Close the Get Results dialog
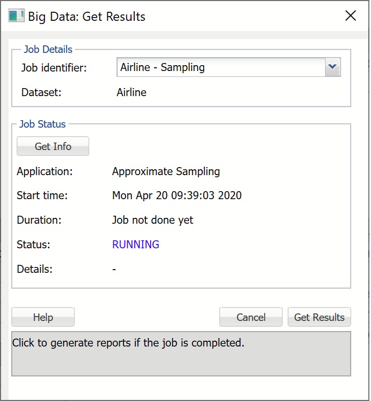This screenshot has width=371, height=401. coord(350,16)
